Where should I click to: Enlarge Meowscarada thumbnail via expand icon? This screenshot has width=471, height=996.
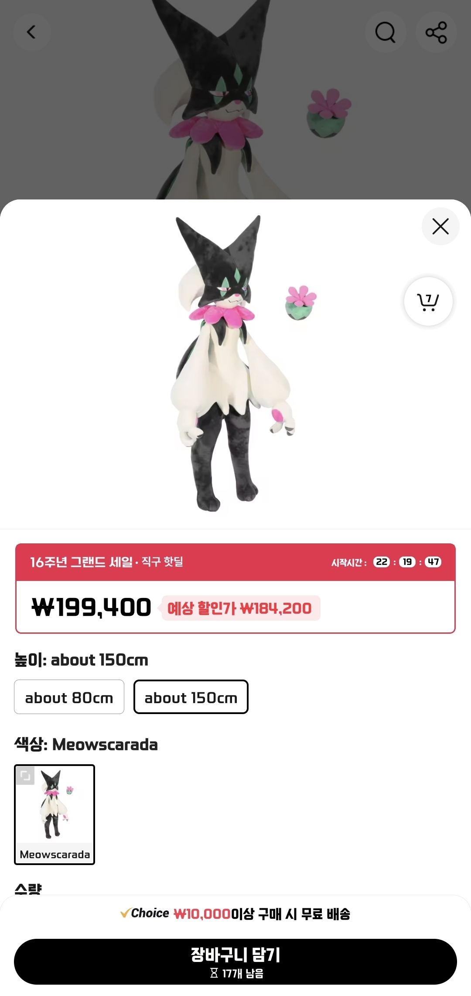point(25,776)
